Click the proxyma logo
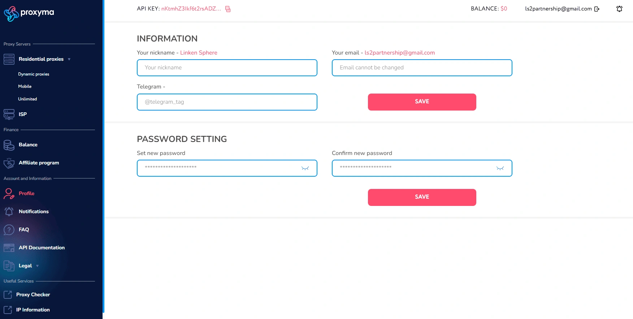The height and width of the screenshot is (319, 633). tap(29, 13)
